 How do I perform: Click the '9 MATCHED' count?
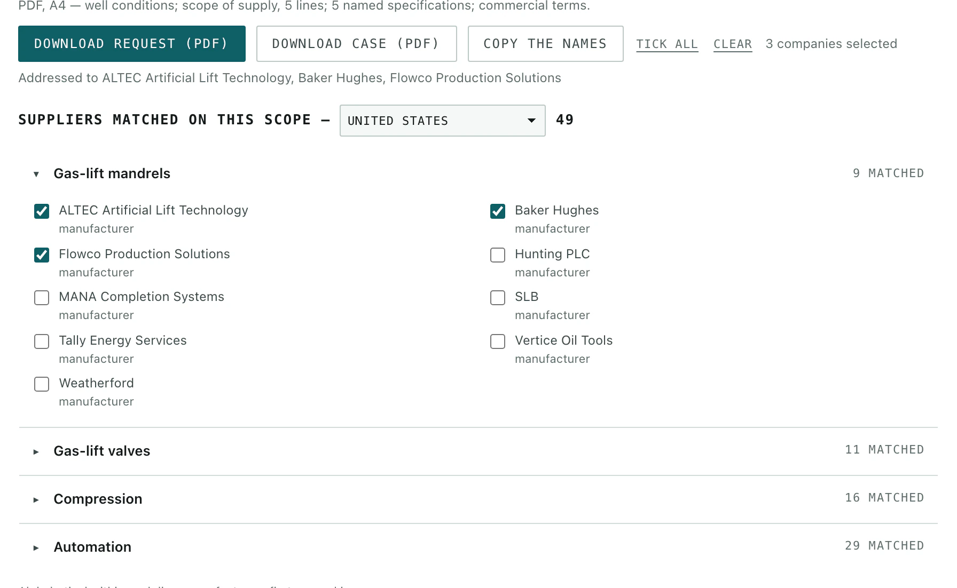tap(888, 173)
